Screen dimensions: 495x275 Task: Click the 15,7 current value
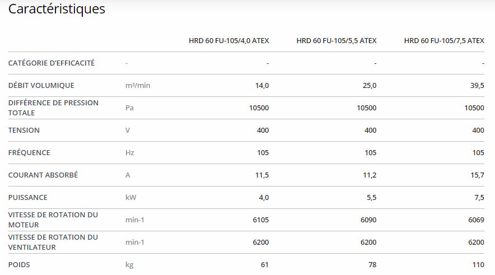477,175
